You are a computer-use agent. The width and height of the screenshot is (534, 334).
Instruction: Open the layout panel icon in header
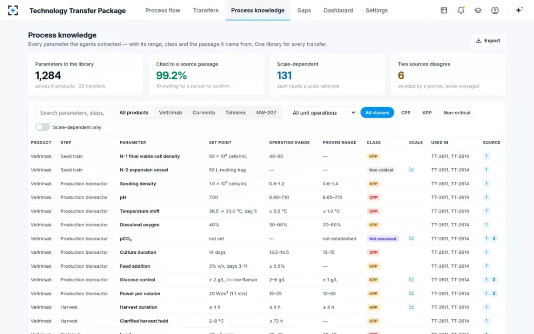pyautogui.click(x=444, y=10)
